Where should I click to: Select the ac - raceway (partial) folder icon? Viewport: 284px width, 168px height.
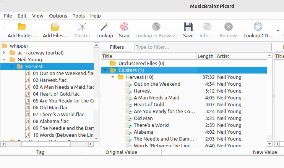[x=12, y=53]
